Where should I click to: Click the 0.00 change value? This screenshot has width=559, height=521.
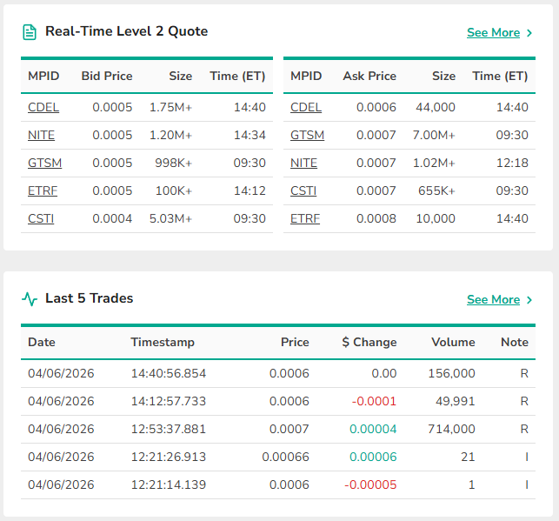pyautogui.click(x=384, y=373)
